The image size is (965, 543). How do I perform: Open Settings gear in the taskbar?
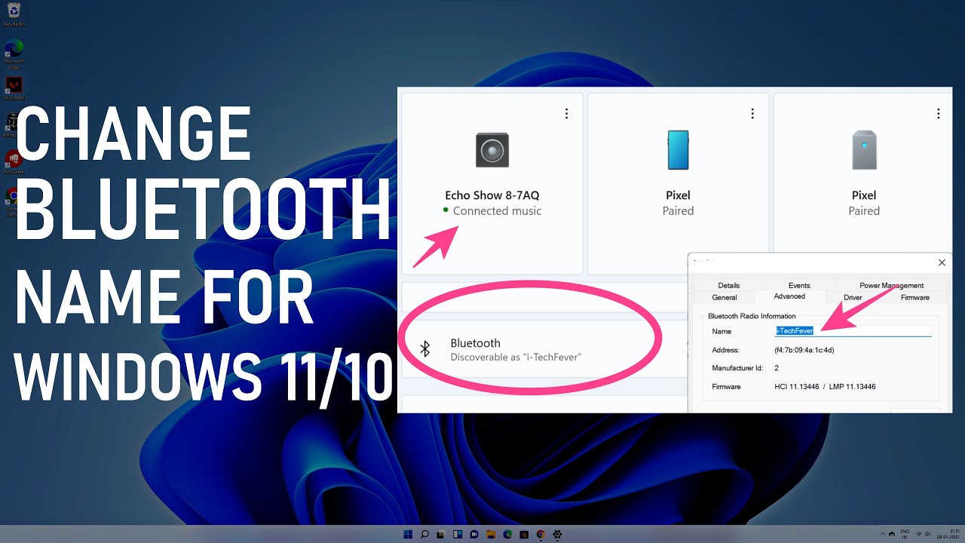pos(557,534)
